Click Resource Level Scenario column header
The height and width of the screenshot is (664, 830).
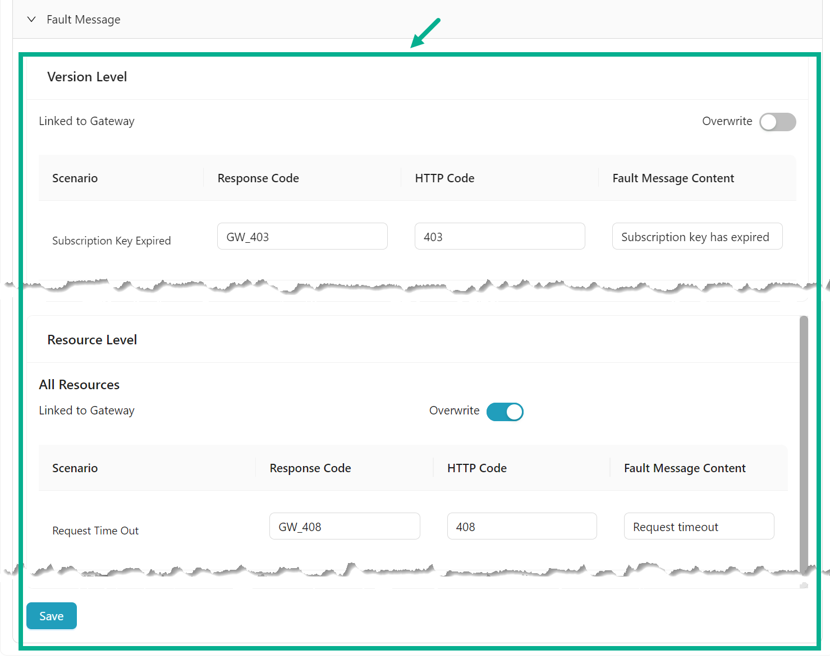pyautogui.click(x=75, y=468)
